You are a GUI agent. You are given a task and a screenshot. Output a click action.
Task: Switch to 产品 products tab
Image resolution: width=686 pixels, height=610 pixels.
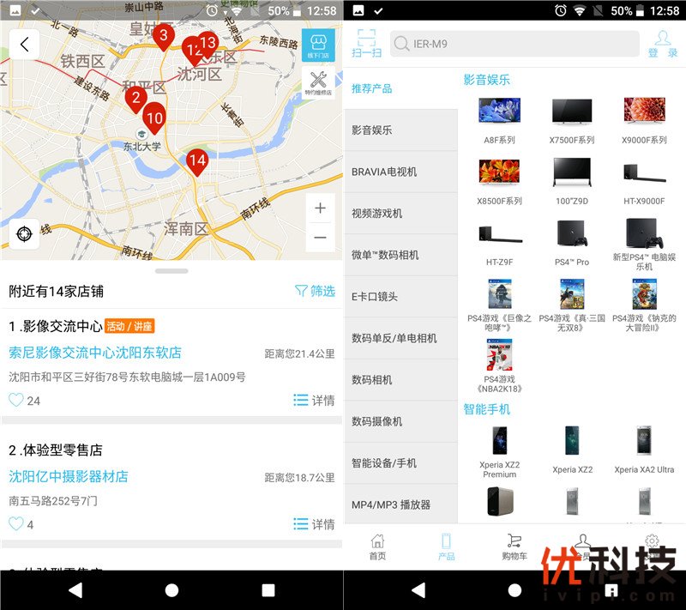[x=446, y=547]
